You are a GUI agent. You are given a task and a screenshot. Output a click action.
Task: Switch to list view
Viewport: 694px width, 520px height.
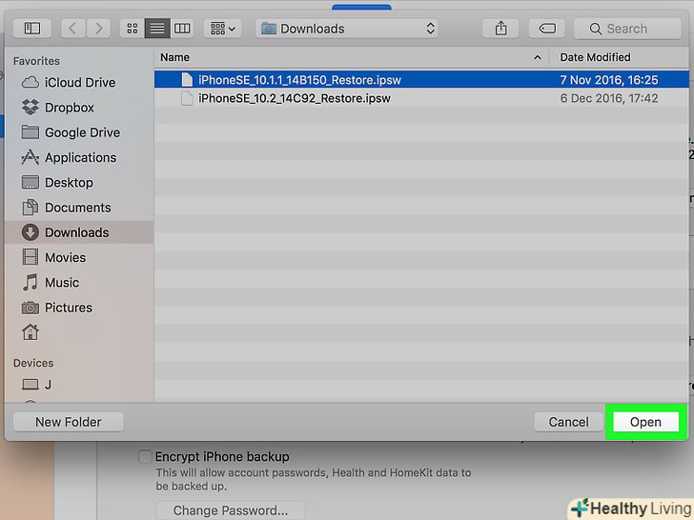157,29
